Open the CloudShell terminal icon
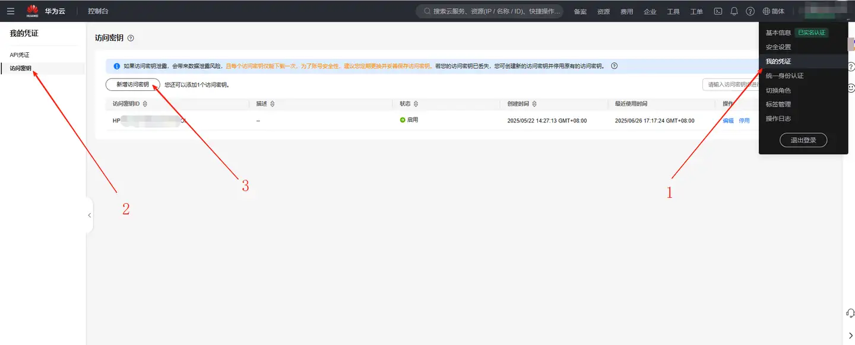 718,11
